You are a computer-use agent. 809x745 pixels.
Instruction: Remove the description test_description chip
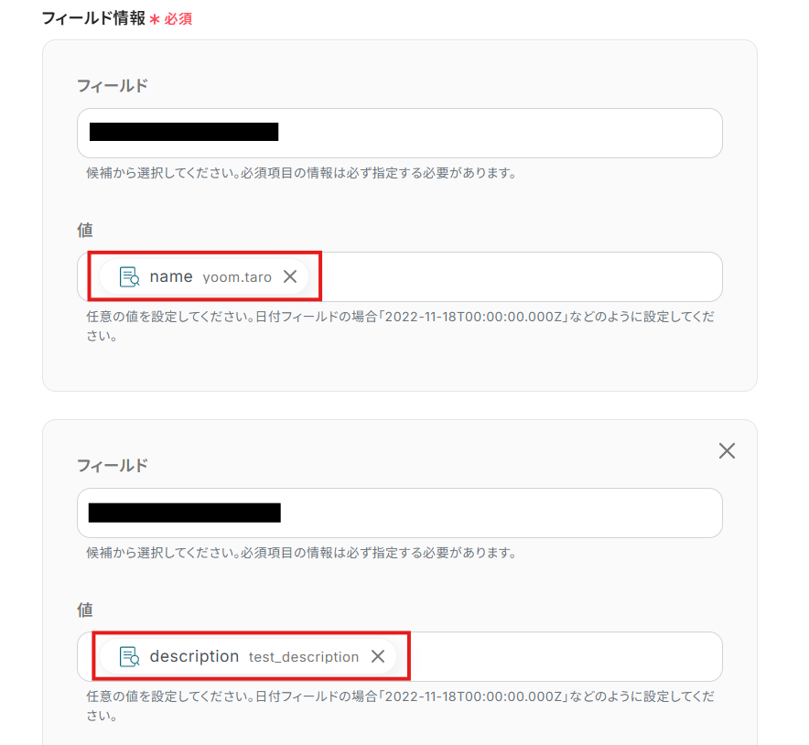coord(378,657)
